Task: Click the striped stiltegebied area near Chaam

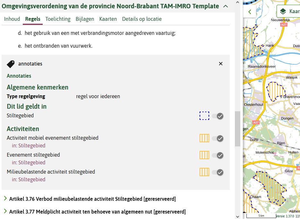Action: (x=272, y=188)
